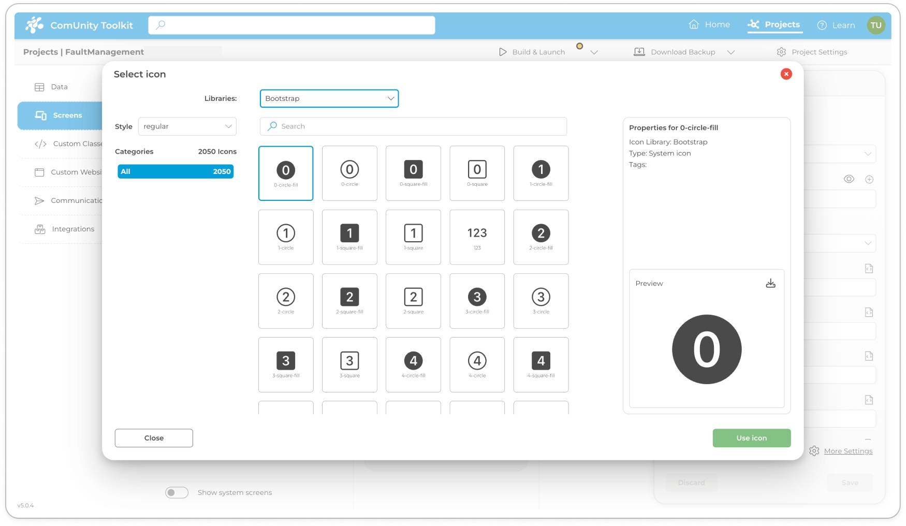Open the Bootstrap libraries dropdown
The width and height of the screenshot is (906, 526).
[329, 98]
